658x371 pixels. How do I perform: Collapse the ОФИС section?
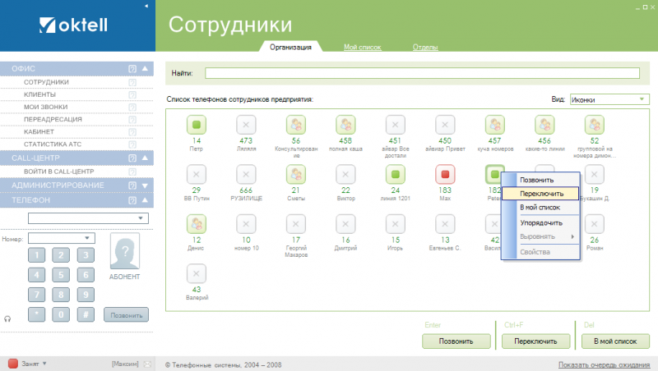pyautogui.click(x=145, y=68)
